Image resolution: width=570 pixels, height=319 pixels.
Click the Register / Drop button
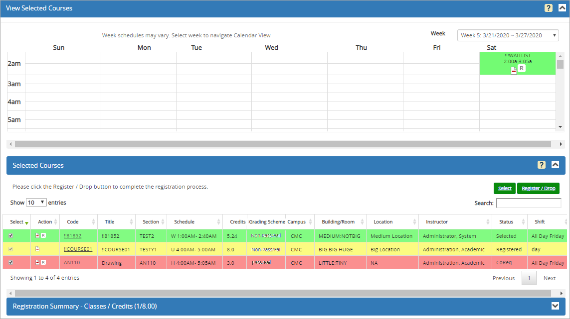point(538,189)
